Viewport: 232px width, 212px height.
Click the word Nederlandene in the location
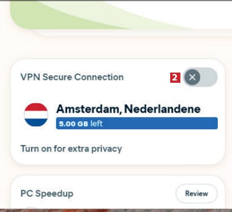(x=162, y=109)
